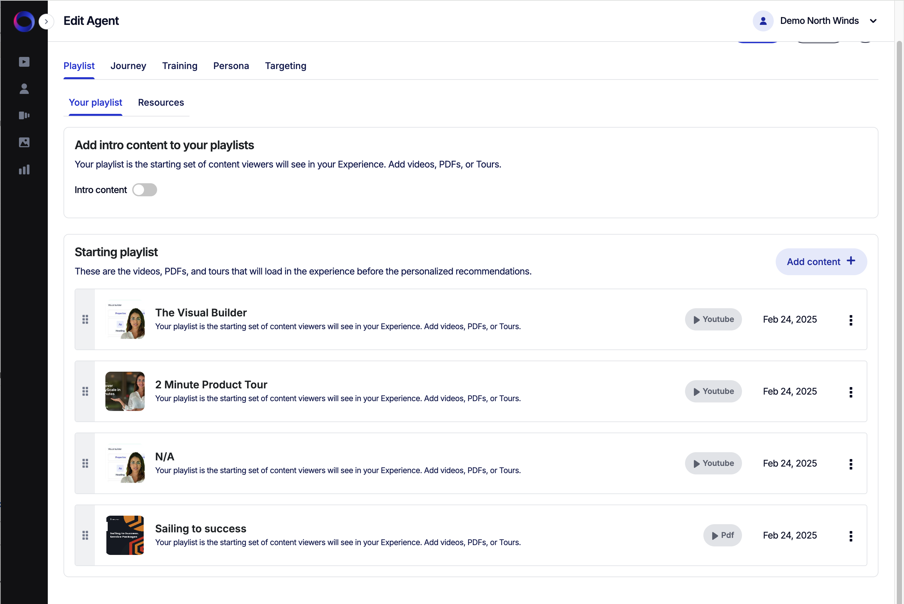
Task: Switch to the Journey tab
Action: click(128, 66)
